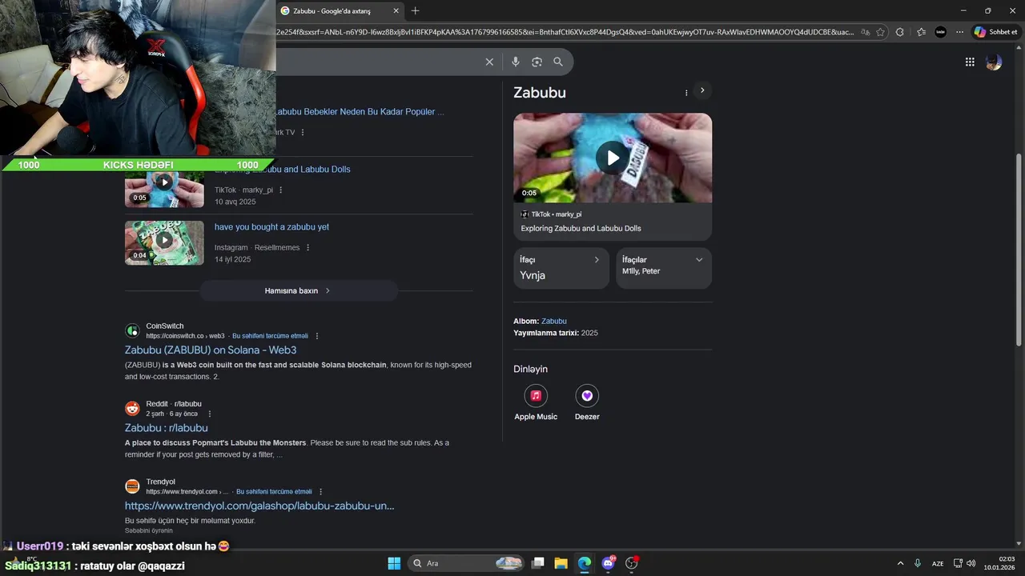The image size is (1025, 576).
Task: Open the trendyol.com galashop labubu-zabubu link
Action: pos(259,506)
